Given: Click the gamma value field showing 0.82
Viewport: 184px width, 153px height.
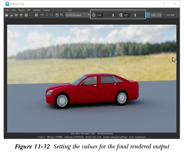Looking at the screenshot, I should tap(127, 15).
